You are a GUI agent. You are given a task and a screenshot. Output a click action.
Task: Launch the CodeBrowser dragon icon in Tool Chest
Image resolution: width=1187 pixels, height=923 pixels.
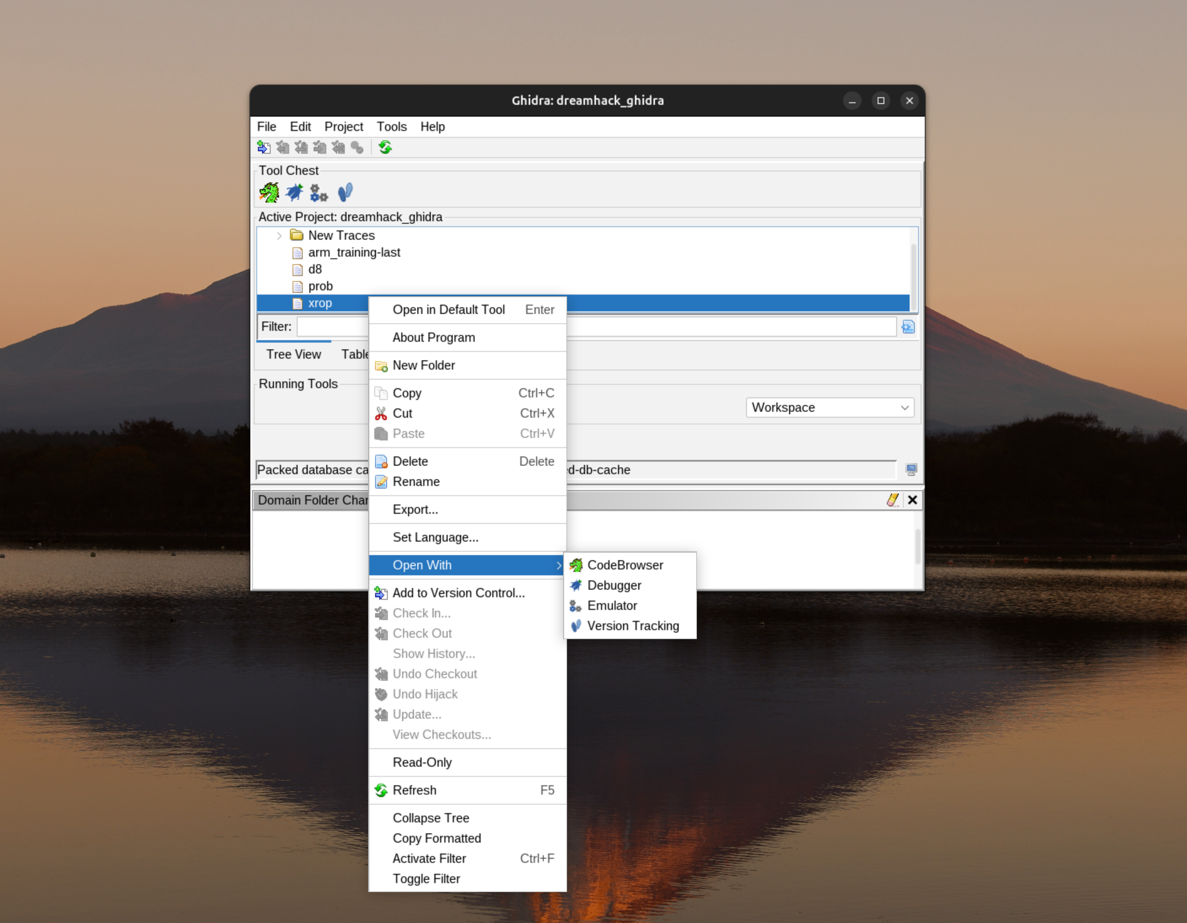click(x=269, y=192)
